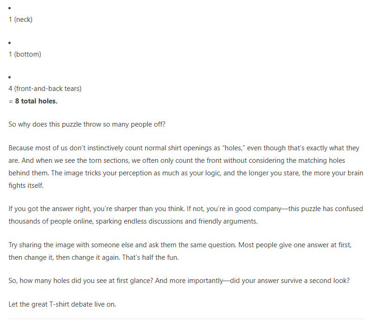Click "Let the great T-shirt debate live on."
The height and width of the screenshot is (321, 370).
pos(62,305)
